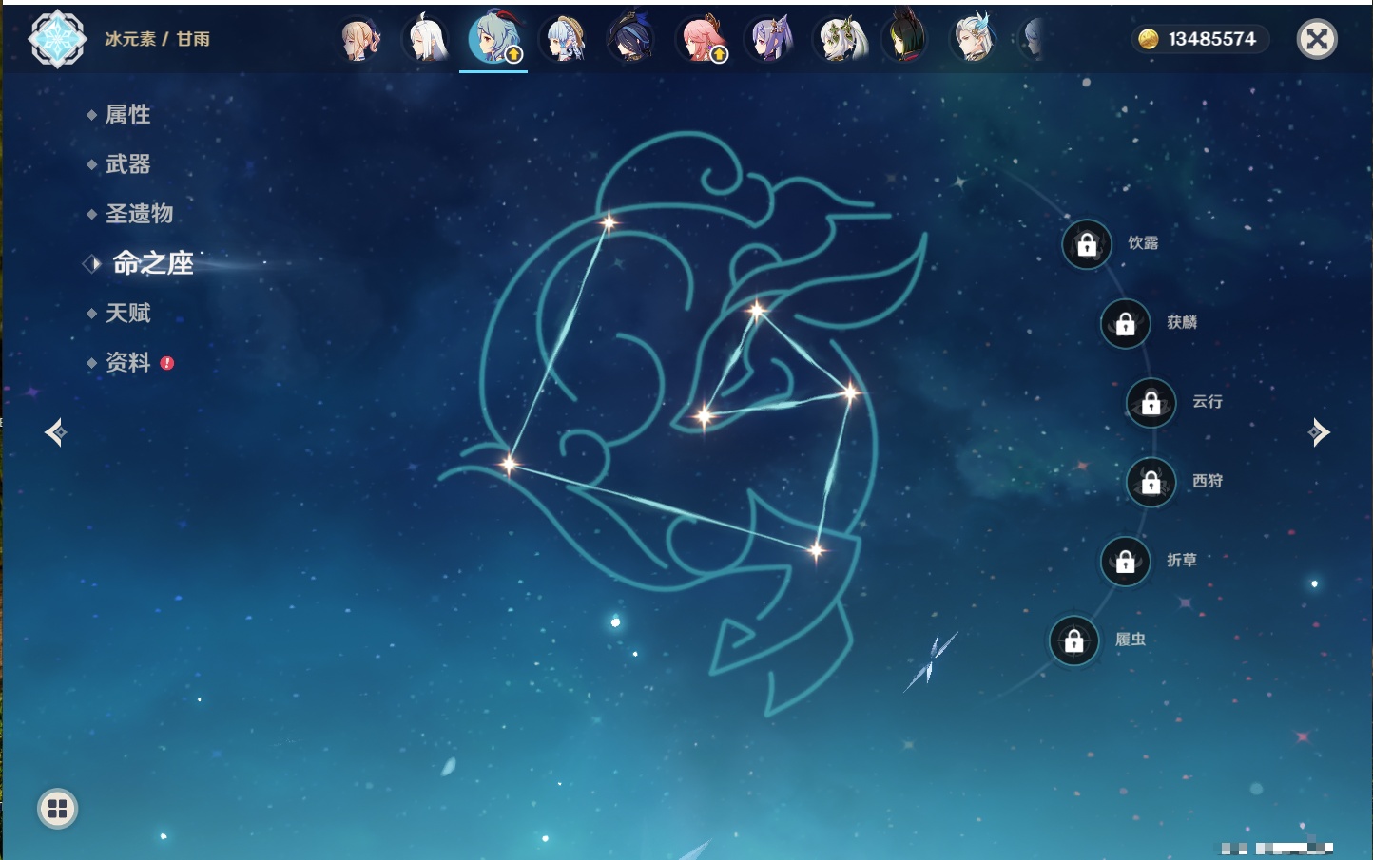Select the dark blue-haired portrait with black hat
Image resolution: width=1373 pixels, height=860 pixels.
point(630,39)
